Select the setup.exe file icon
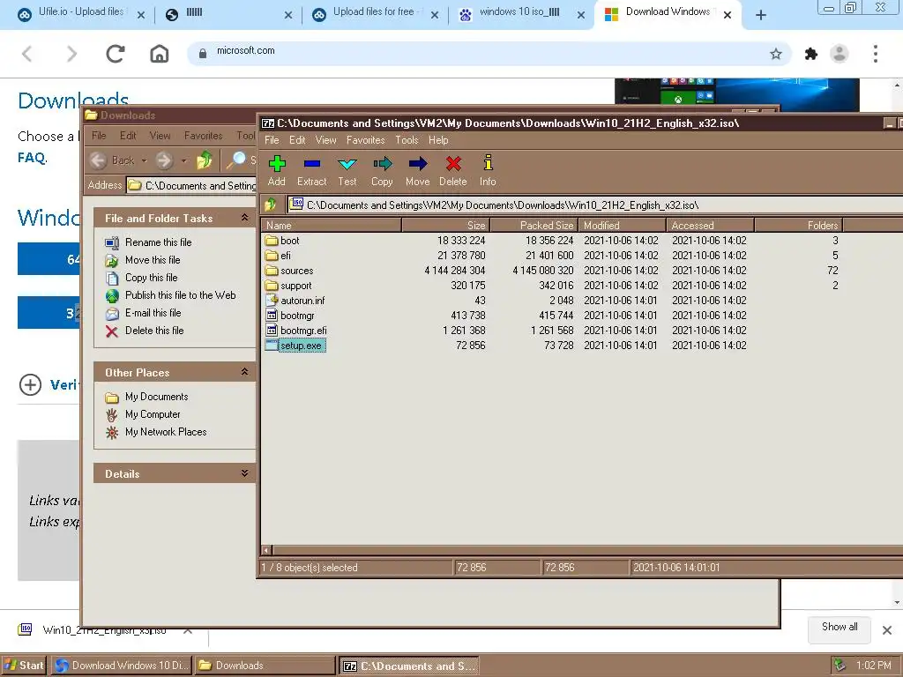Viewport: 903px width, 677px height. coord(272,345)
